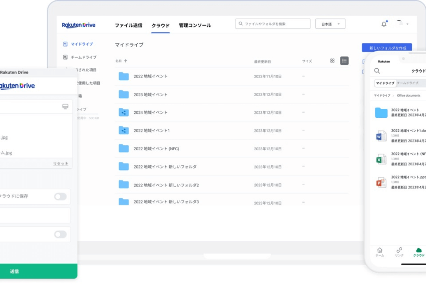Sort by 名前 column arrow
The width and height of the screenshot is (426, 284).
[x=126, y=61]
